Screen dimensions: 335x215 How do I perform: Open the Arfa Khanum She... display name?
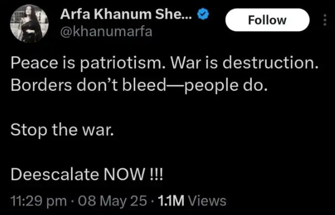click(x=126, y=14)
